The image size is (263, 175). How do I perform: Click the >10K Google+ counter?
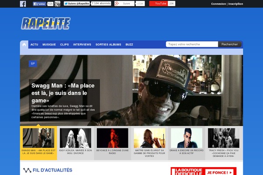[x=140, y=3]
